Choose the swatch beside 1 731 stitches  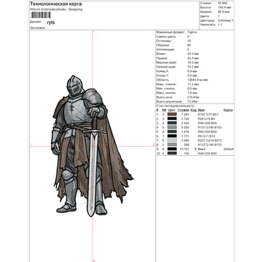coord(172,136)
